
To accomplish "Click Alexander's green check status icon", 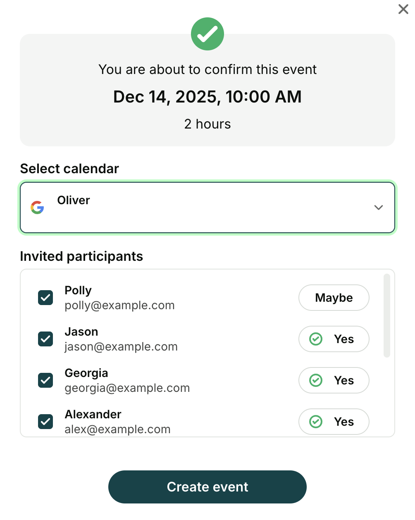I will 316,422.
